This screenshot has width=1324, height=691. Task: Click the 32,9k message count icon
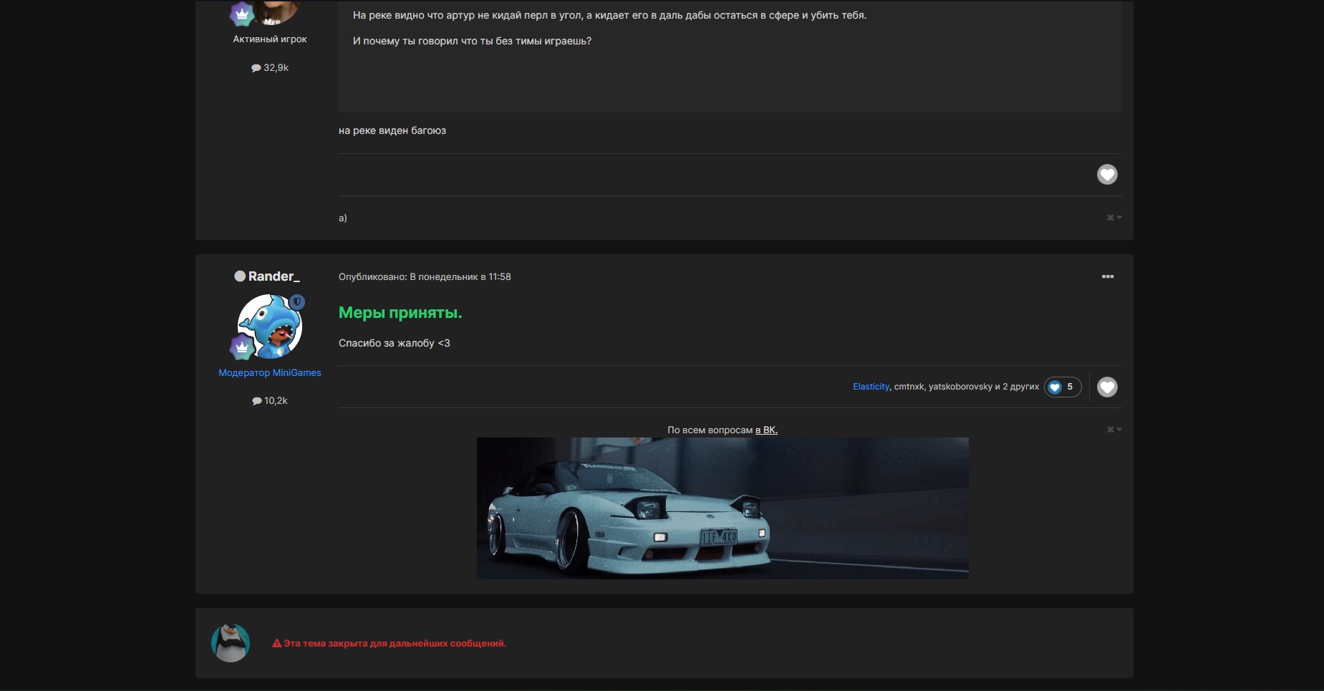(256, 68)
